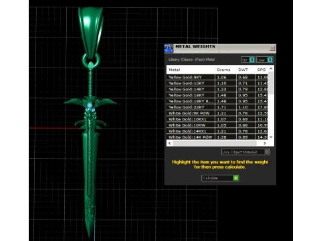Click the 1.07 grams value for 10KX1
This screenshot has height=241, width=321.
point(221,119)
